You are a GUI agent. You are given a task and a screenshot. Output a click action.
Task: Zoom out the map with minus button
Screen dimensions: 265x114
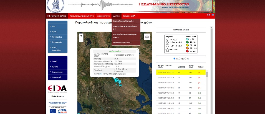pyautogui.click(x=81, y=40)
